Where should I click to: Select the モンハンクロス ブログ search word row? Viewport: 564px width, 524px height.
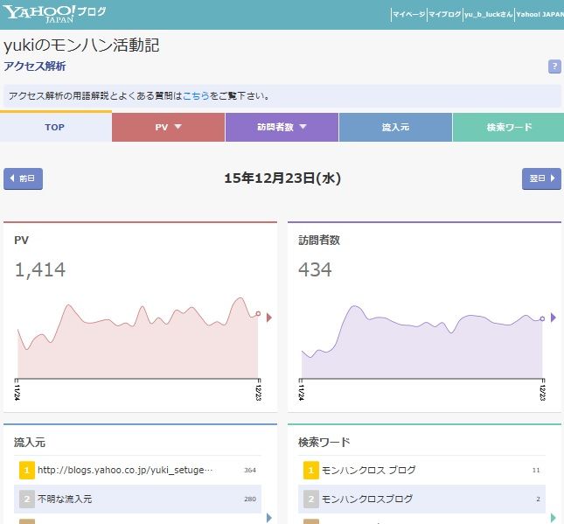tap(421, 470)
